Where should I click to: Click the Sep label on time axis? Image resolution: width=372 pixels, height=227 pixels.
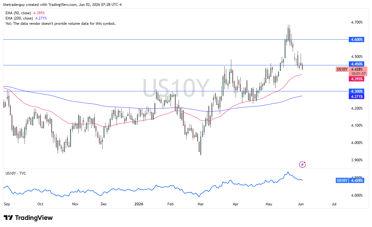[x=7, y=204]
